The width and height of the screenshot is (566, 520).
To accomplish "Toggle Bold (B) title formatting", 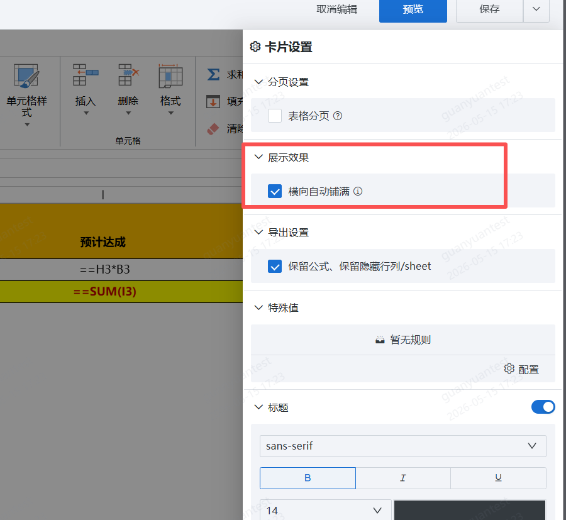I will (308, 478).
